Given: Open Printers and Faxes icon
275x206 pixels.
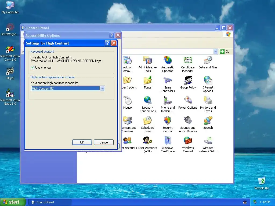Looking at the screenshot, I should 208,104.
